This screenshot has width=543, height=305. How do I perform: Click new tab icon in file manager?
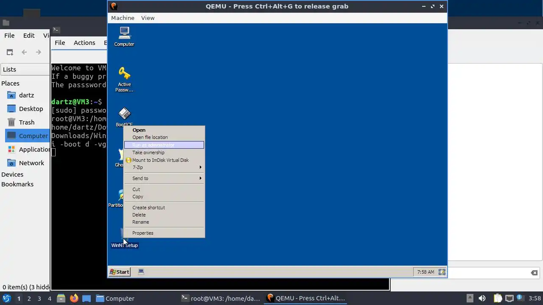pos(10,52)
